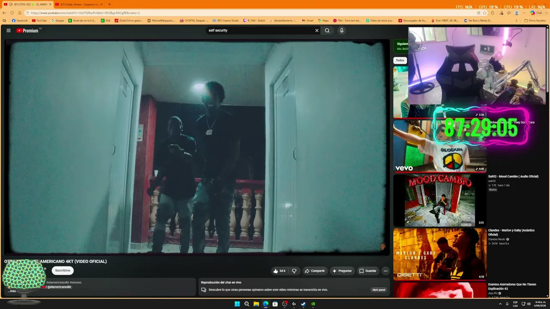Screen dimensions: 550x309
Task: Show more bookmarks with the overflow chevron
Action: [x=516, y=21]
